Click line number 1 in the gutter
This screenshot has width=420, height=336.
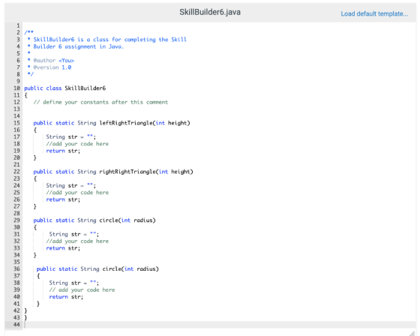18,25
